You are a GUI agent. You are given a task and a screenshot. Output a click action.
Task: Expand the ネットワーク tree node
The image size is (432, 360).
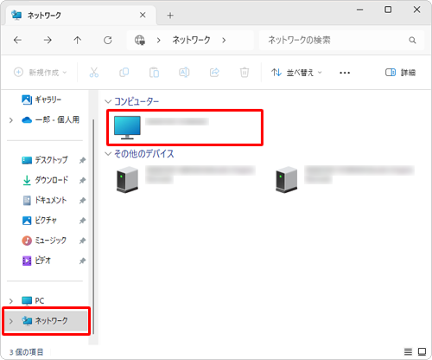point(11,321)
